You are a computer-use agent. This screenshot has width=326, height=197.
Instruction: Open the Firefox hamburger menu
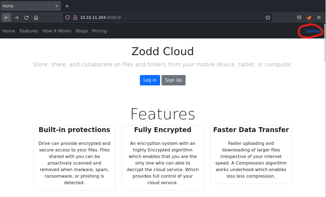(x=319, y=18)
